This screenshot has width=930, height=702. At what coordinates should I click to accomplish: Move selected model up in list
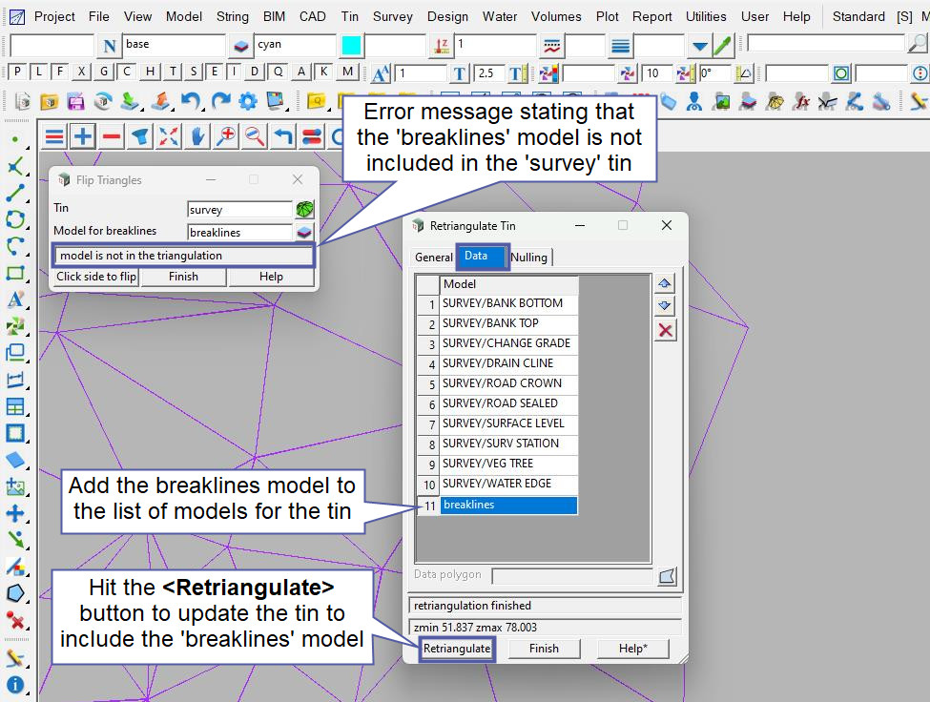click(x=666, y=283)
